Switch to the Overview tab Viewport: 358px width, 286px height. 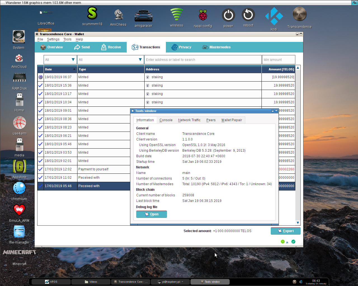(x=52, y=47)
